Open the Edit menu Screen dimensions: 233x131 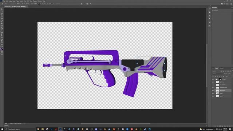point(7,1)
